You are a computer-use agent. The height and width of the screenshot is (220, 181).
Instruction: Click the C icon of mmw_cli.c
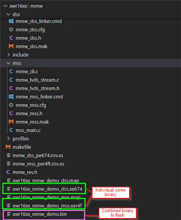(11, 71)
